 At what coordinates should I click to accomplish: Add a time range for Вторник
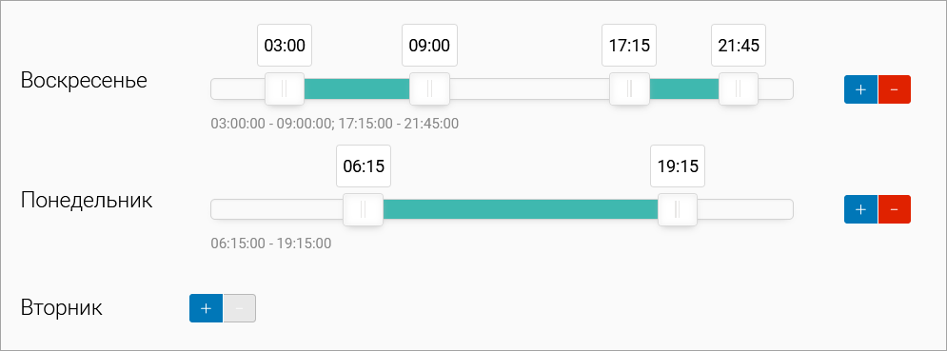[x=206, y=308]
